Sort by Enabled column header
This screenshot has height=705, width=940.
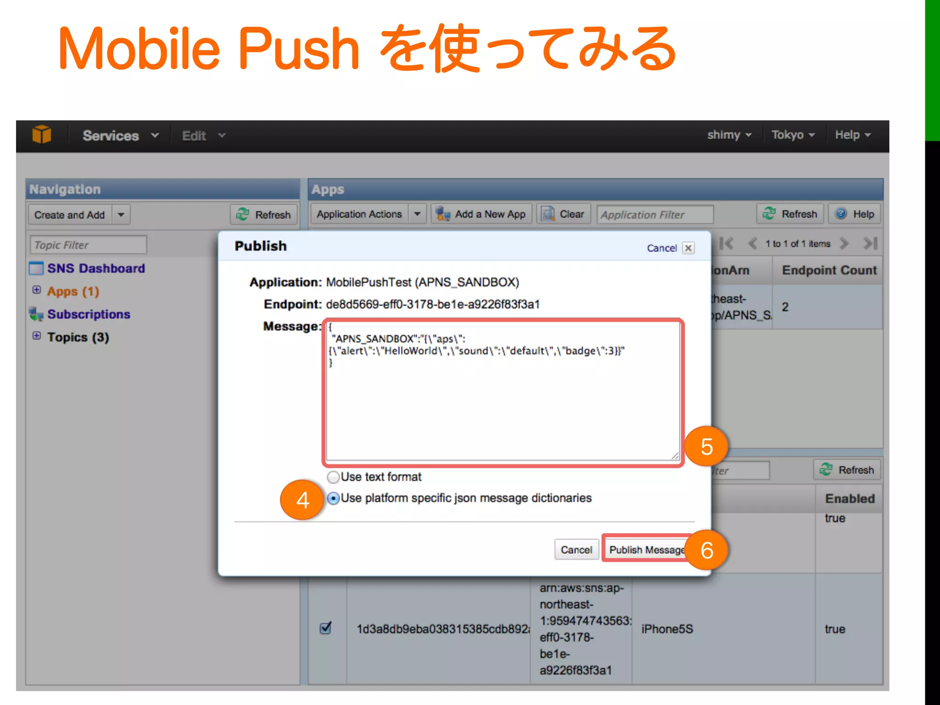[850, 499]
